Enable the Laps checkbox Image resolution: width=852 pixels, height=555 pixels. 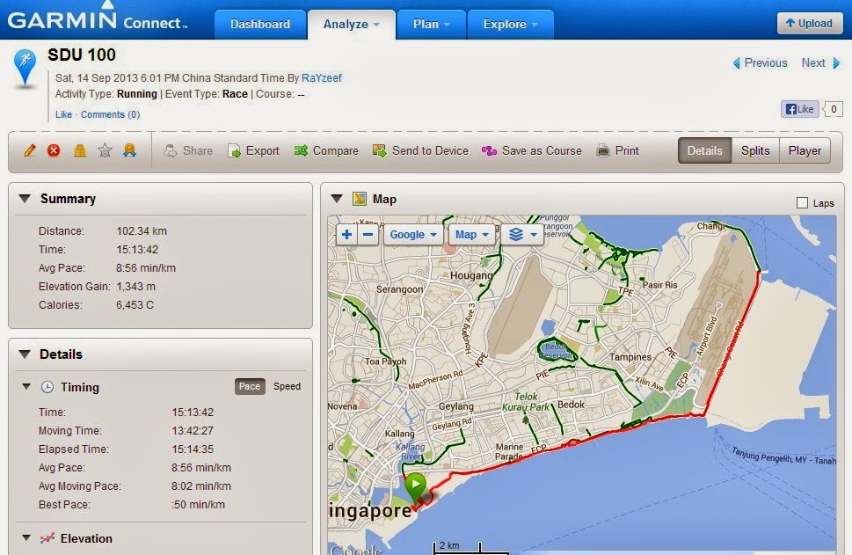coord(802,203)
